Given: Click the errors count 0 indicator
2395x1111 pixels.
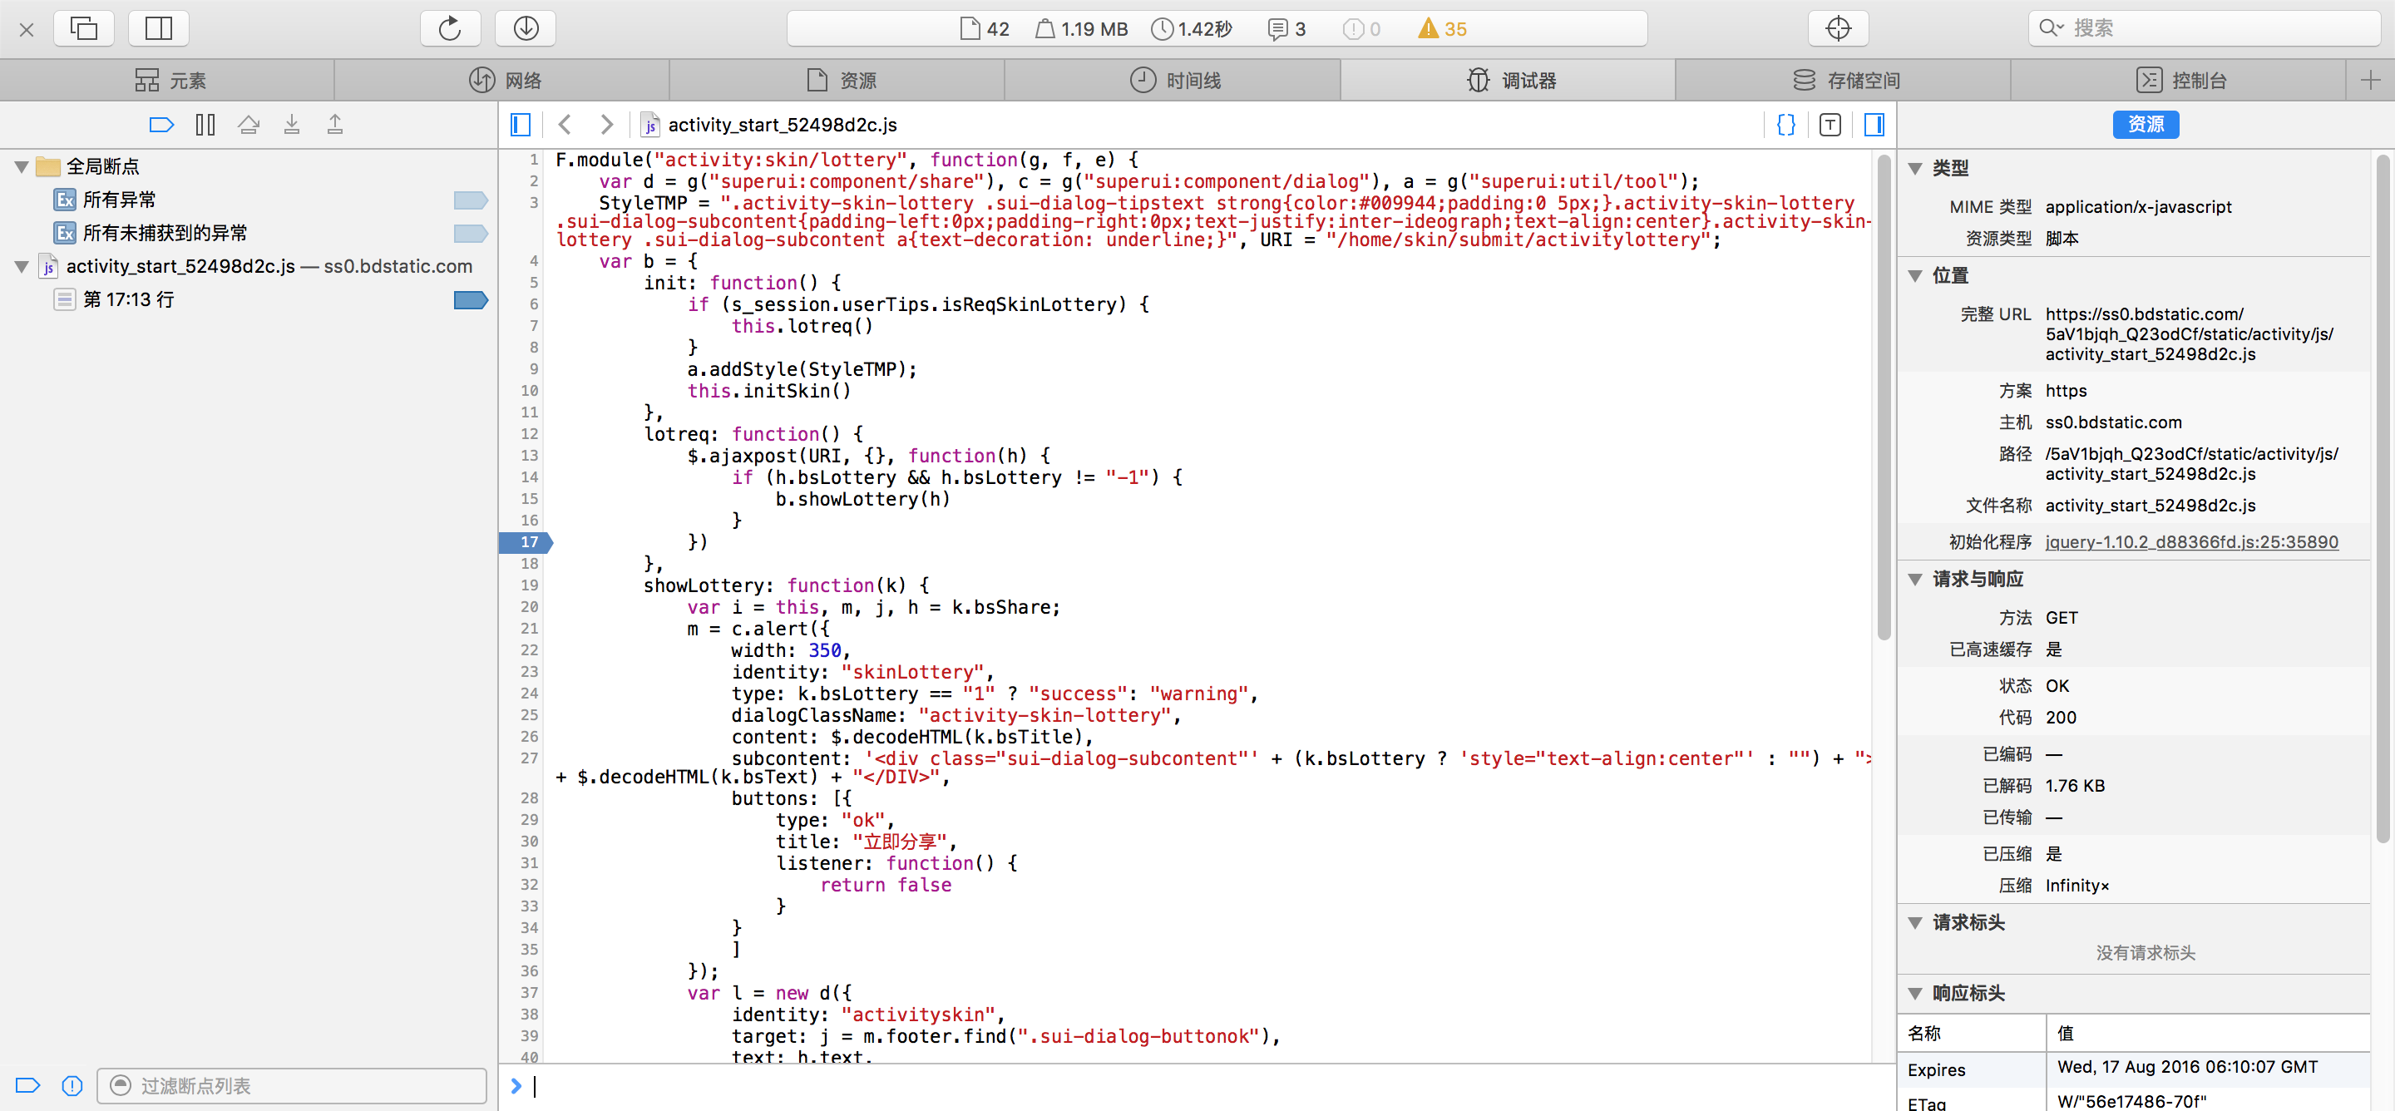Looking at the screenshot, I should pos(1361,29).
